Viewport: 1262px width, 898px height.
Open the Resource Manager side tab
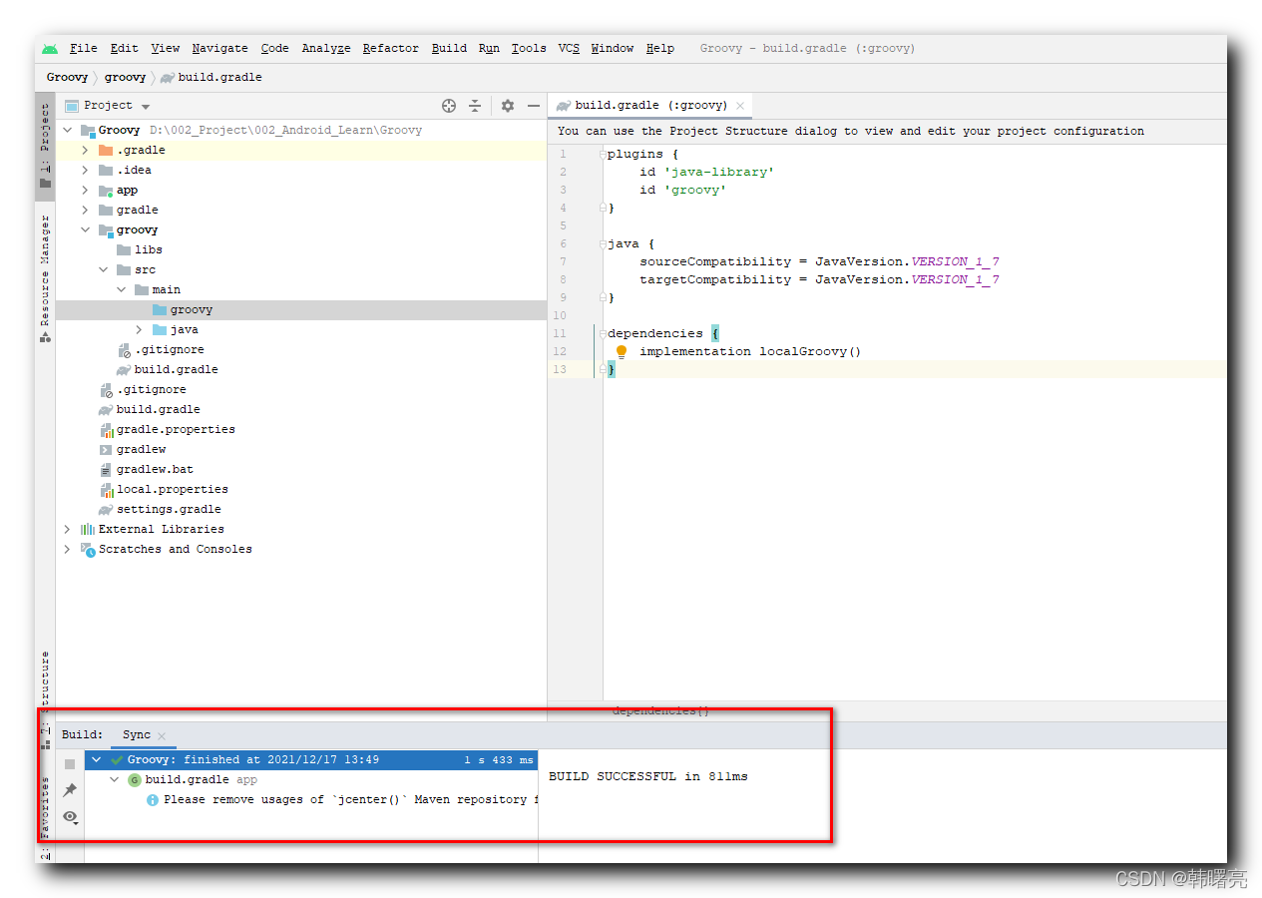coord(45,277)
